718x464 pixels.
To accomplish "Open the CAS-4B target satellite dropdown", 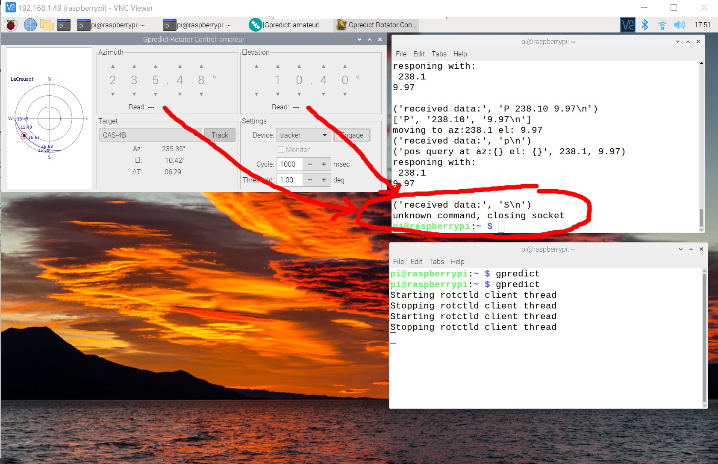I will pos(150,135).
